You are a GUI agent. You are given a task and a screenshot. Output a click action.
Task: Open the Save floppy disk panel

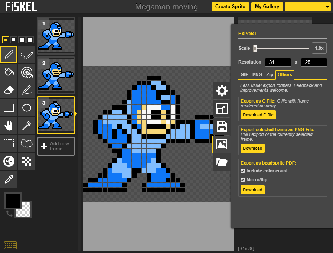point(222,126)
